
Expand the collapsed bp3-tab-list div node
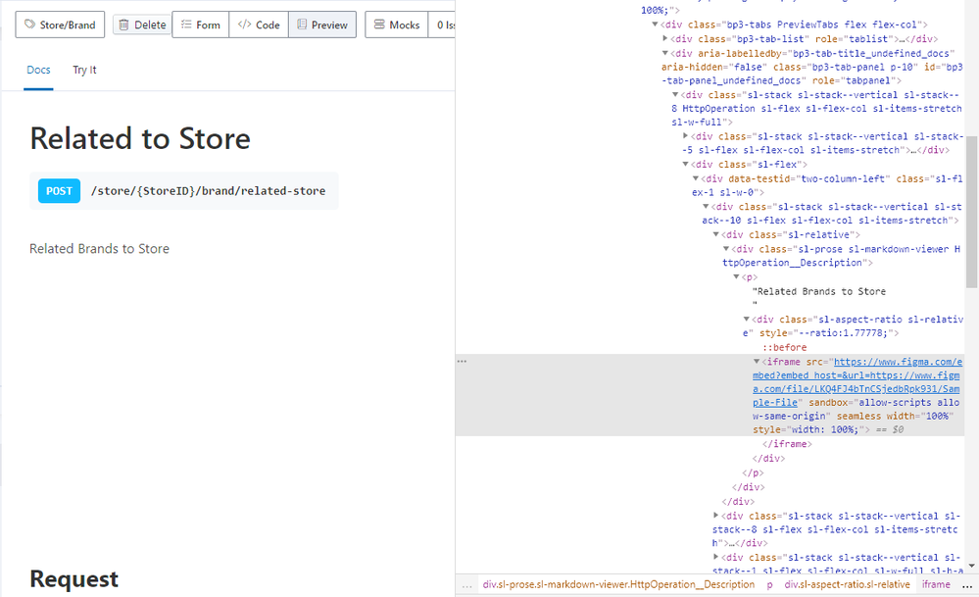pyautogui.click(x=666, y=38)
